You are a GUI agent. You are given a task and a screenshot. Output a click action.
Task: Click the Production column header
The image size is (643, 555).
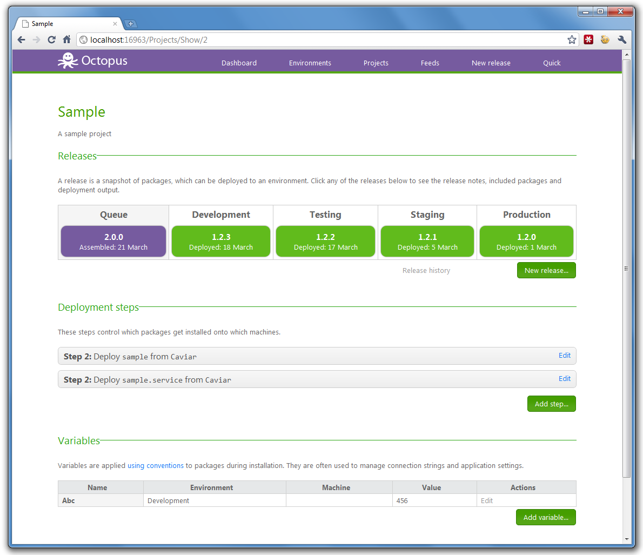coord(526,215)
